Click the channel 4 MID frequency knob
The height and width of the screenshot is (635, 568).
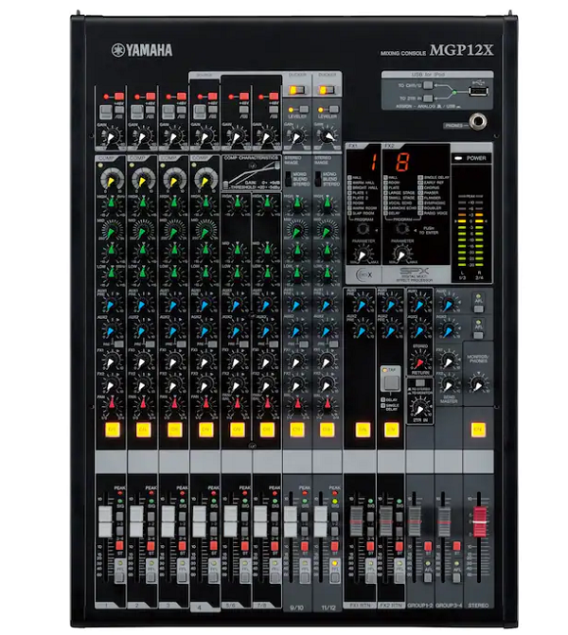coord(205,230)
